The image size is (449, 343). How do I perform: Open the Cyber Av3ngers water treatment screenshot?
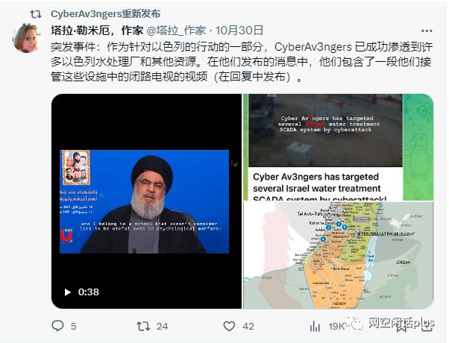[x=338, y=147]
